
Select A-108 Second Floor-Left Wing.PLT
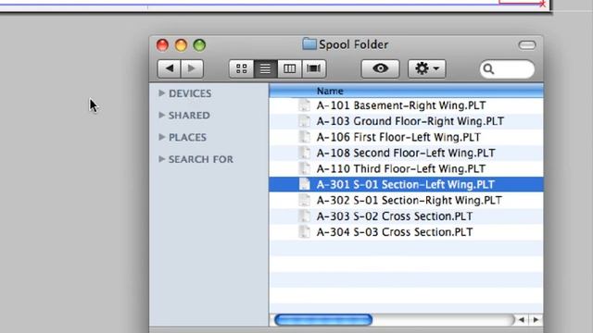click(x=406, y=153)
